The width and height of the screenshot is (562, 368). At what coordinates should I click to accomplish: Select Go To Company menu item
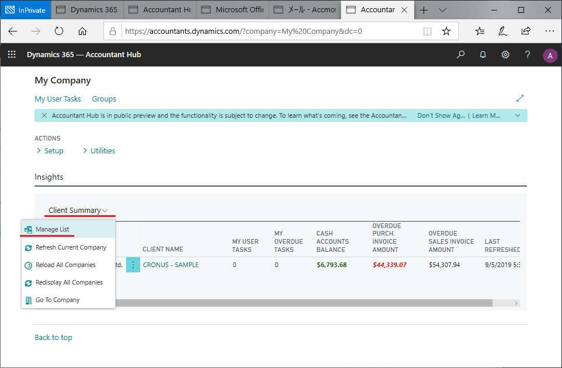coord(68,300)
